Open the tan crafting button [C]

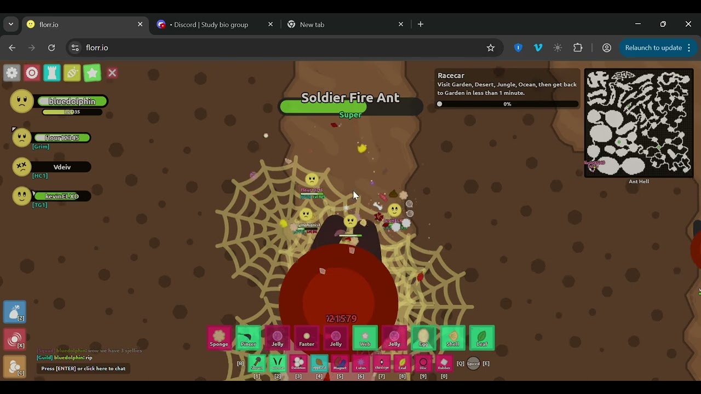15,366
